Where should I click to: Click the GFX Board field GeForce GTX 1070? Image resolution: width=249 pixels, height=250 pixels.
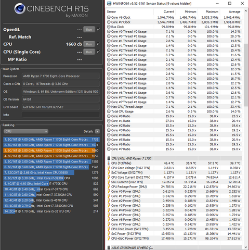click(61, 107)
